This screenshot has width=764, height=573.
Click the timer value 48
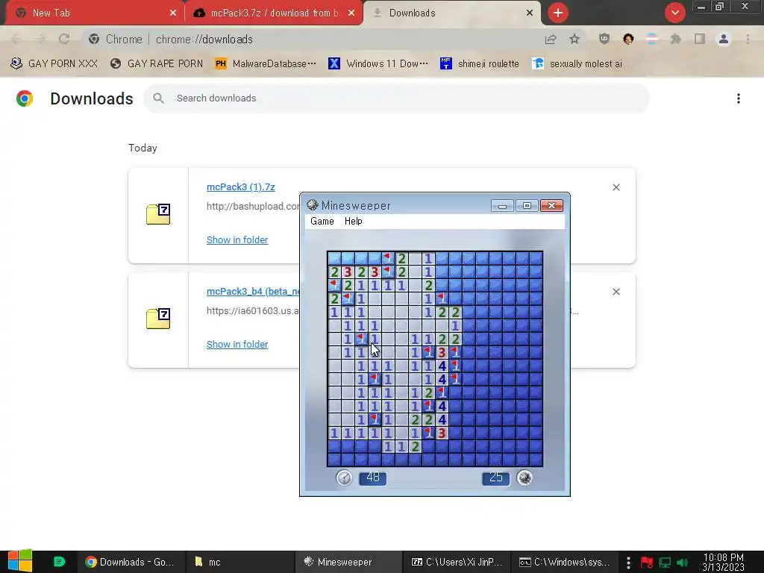(373, 477)
